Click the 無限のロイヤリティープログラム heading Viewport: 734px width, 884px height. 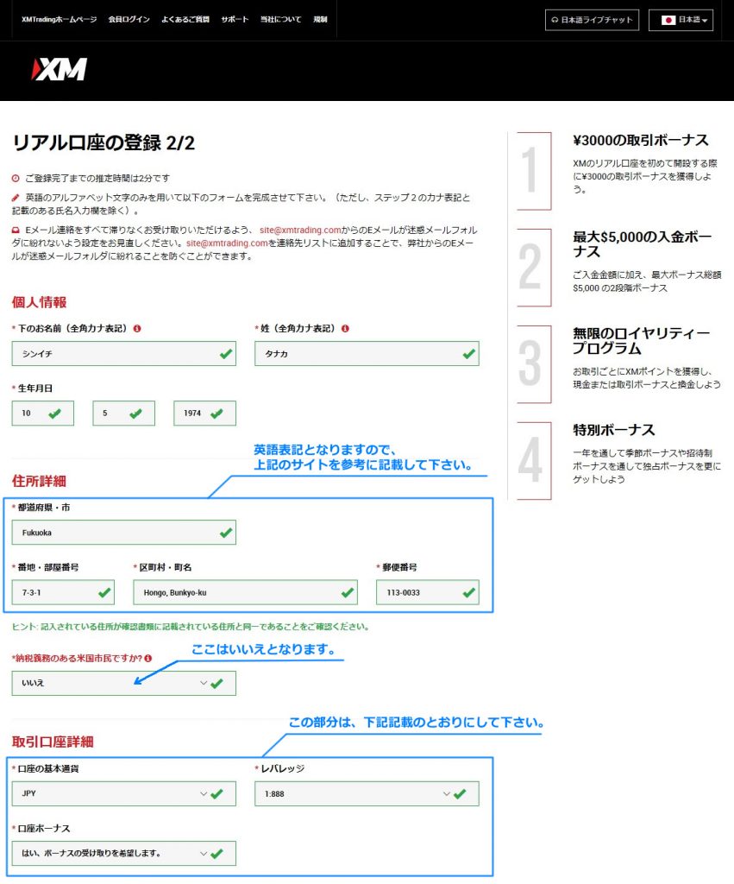tap(641, 340)
